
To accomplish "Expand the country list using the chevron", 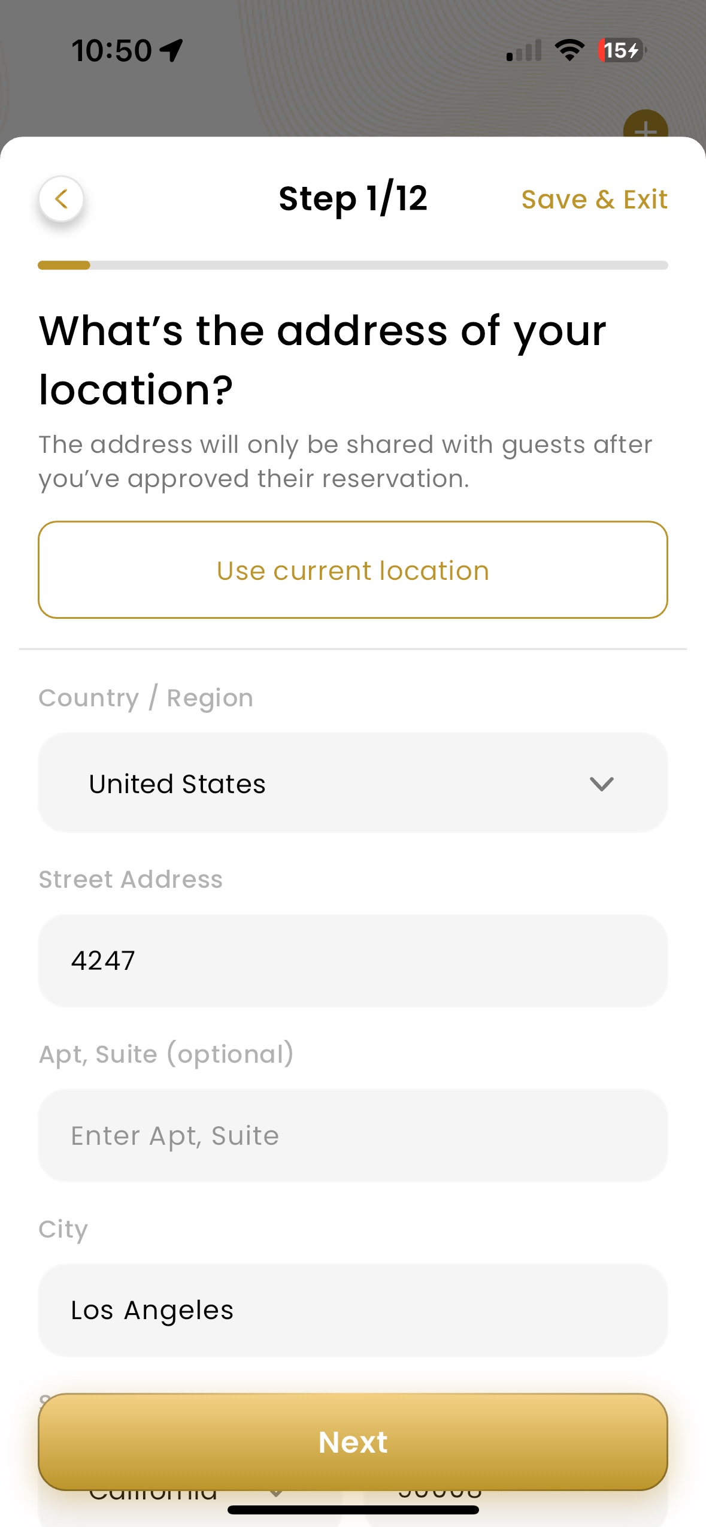I will 601,784.
